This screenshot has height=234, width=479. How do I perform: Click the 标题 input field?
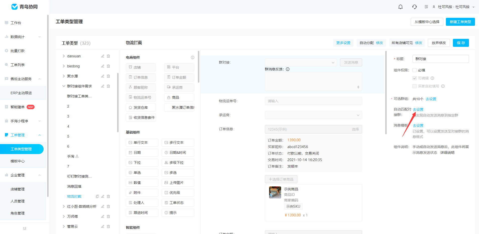[441, 59]
